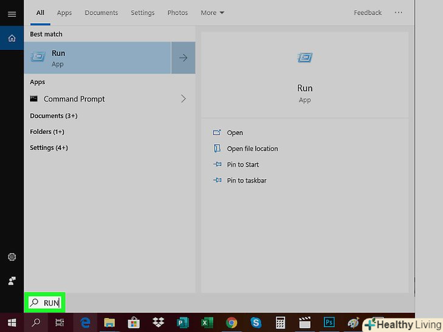Choose Open file location

point(253,148)
